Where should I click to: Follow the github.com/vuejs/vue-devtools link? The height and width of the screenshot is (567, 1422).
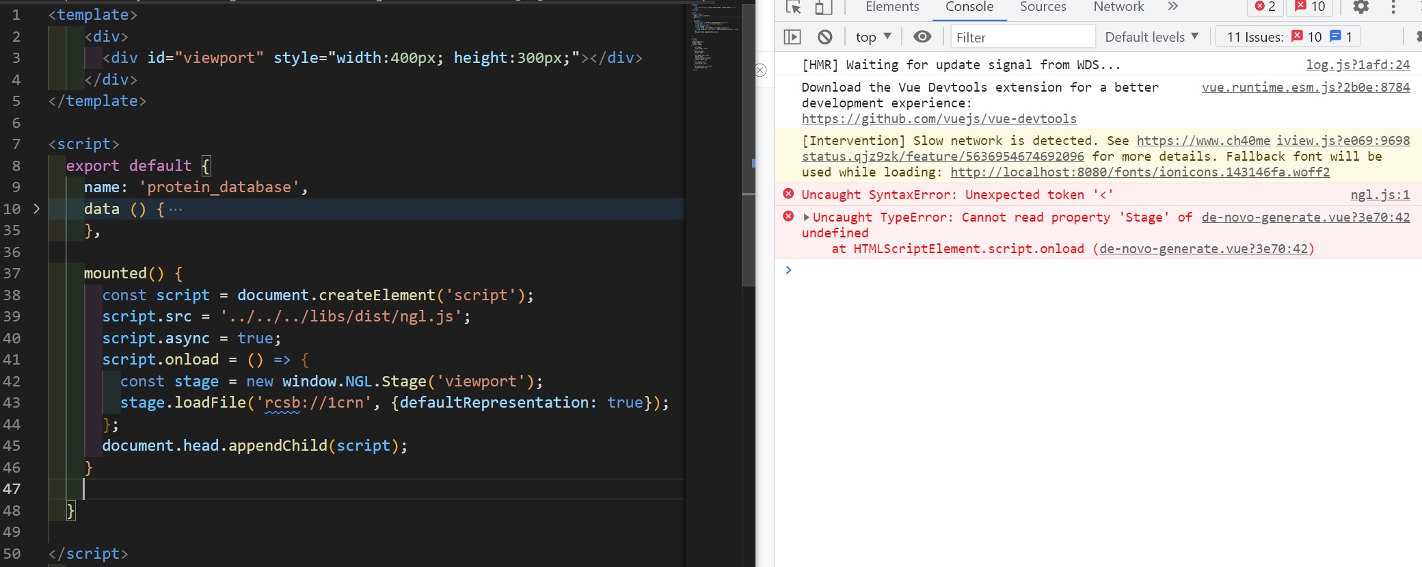click(939, 119)
